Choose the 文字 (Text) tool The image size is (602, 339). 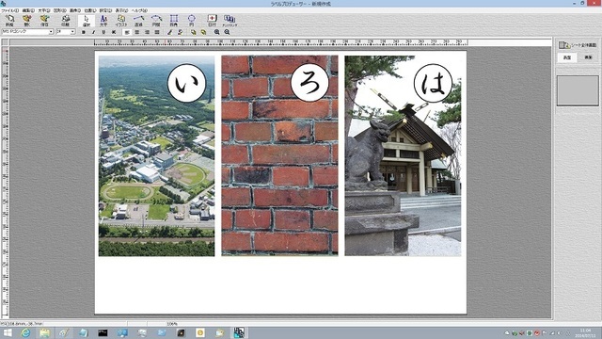103,21
